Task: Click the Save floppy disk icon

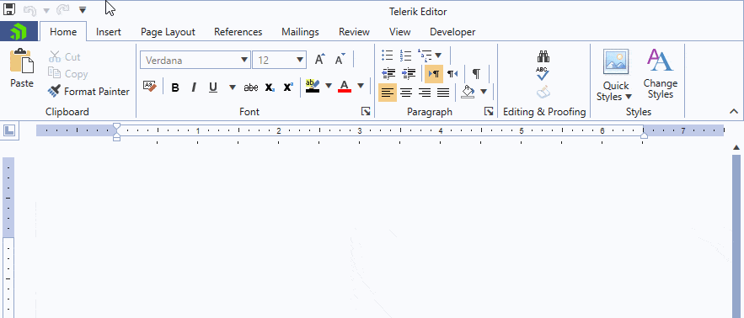Action: (9, 9)
